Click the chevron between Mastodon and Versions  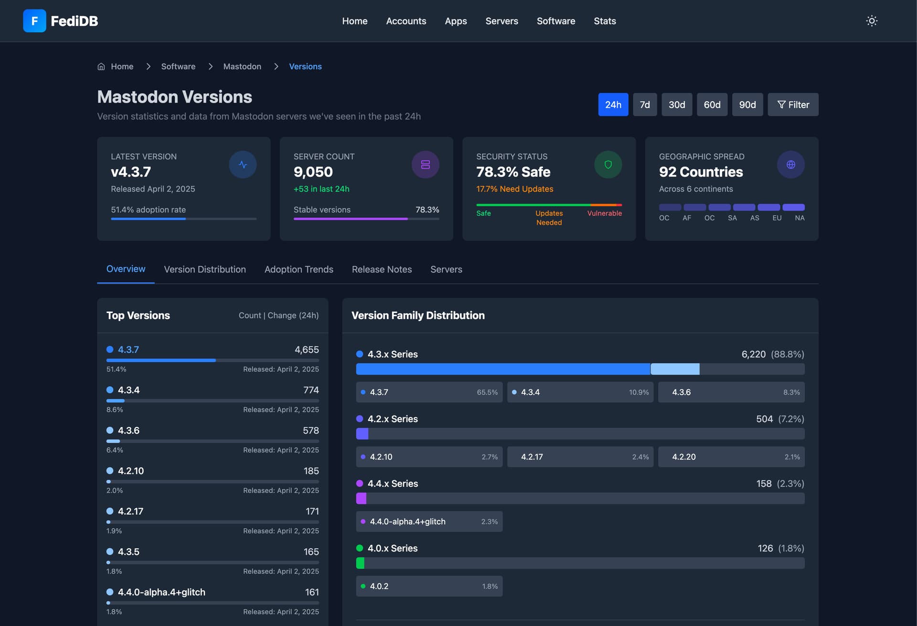click(276, 66)
